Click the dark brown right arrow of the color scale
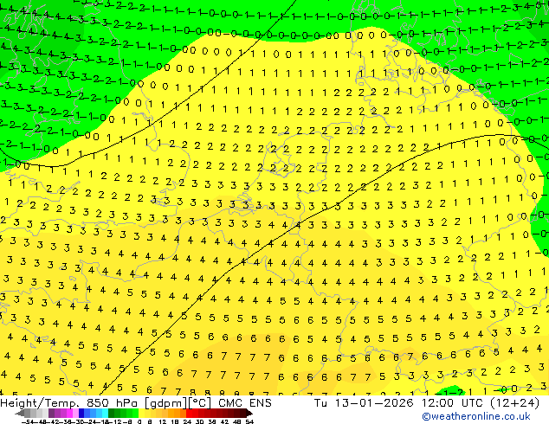The image size is (549, 424). tap(249, 414)
